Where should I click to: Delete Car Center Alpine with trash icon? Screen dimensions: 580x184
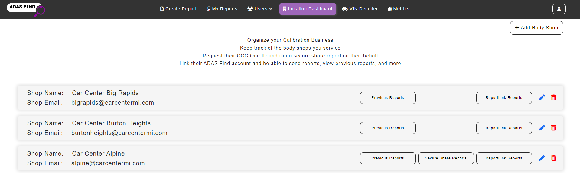point(553,158)
